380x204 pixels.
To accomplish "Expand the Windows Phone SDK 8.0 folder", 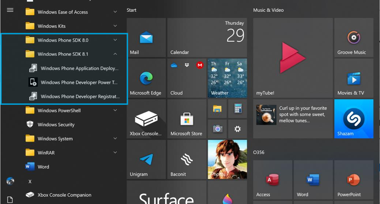I will point(115,40).
